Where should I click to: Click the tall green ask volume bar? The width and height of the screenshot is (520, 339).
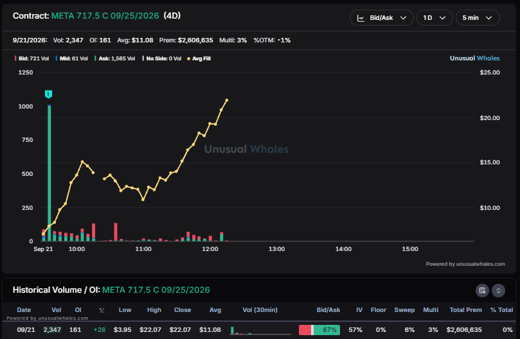(x=49, y=173)
